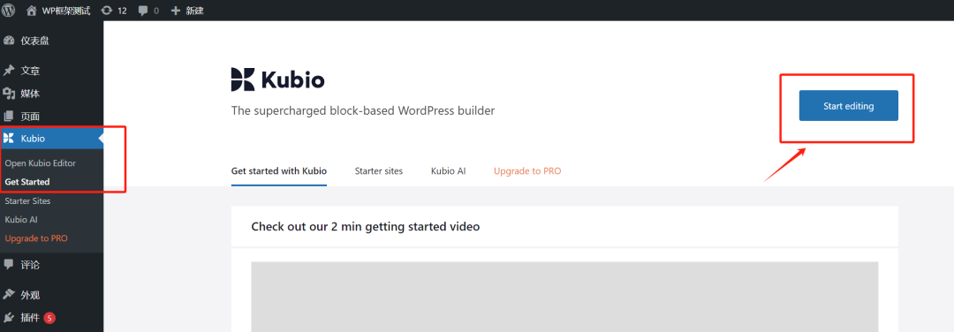Click Starter Sites in sidebar submenu
The width and height of the screenshot is (954, 332).
click(x=27, y=200)
